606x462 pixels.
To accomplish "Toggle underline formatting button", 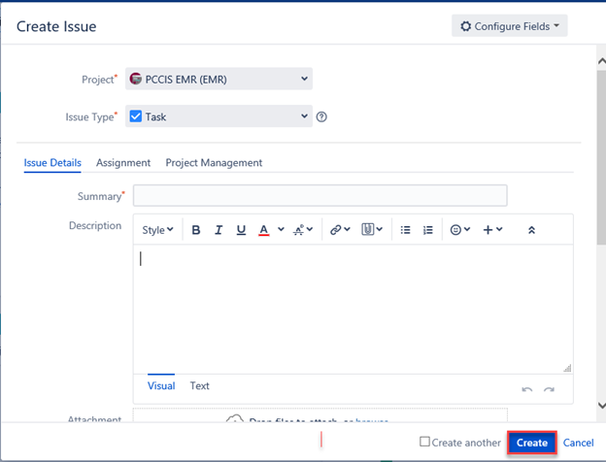I will [x=241, y=230].
